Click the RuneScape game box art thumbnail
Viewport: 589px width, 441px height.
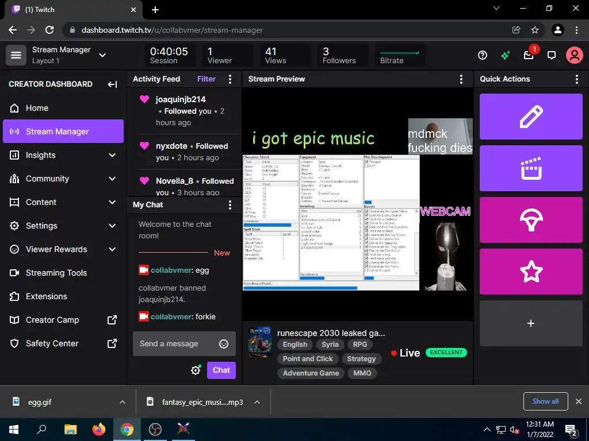click(259, 342)
